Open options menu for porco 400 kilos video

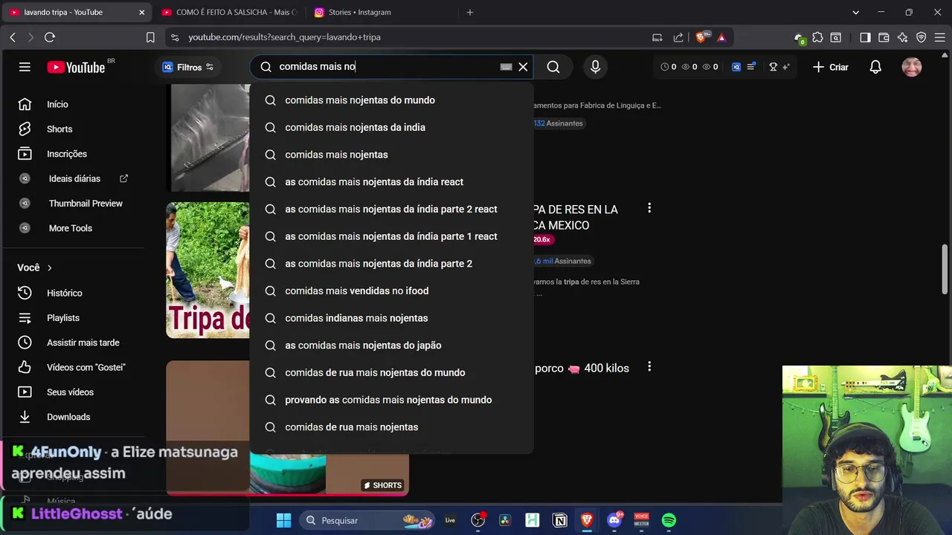pos(649,367)
